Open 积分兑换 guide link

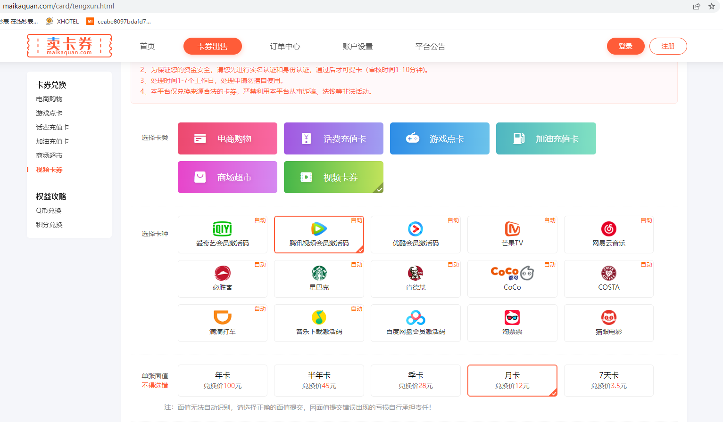click(49, 225)
